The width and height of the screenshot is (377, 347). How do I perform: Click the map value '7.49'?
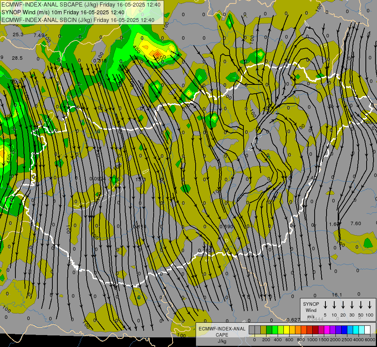pyautogui.click(x=39, y=35)
